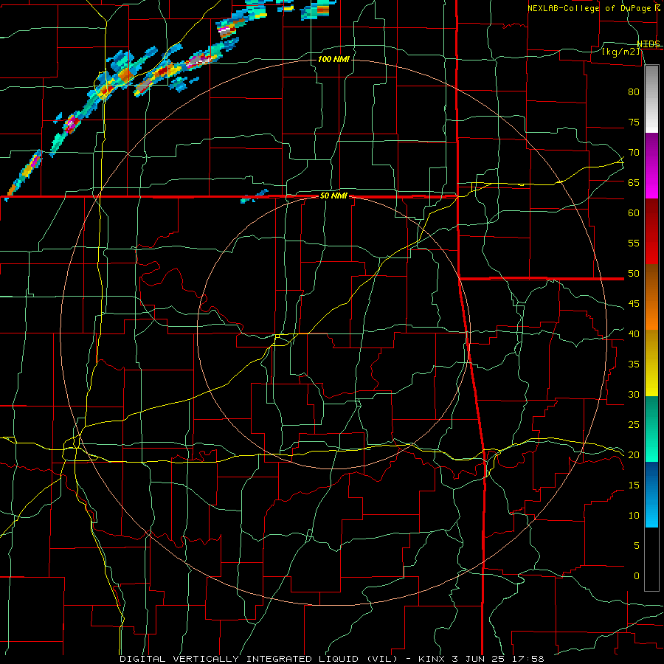The image size is (664, 664).
Task: Click the small isolated echo near the 50 NMI ring
Action: [254, 196]
